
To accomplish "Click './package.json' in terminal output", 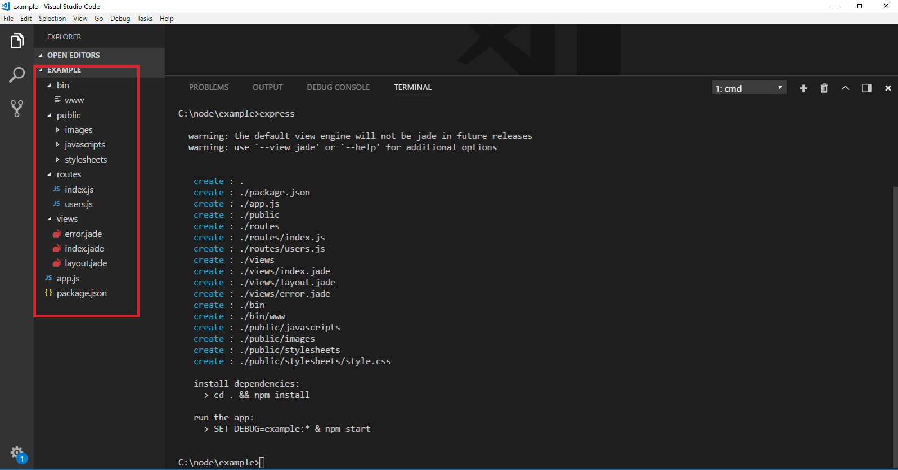I will click(x=275, y=193).
